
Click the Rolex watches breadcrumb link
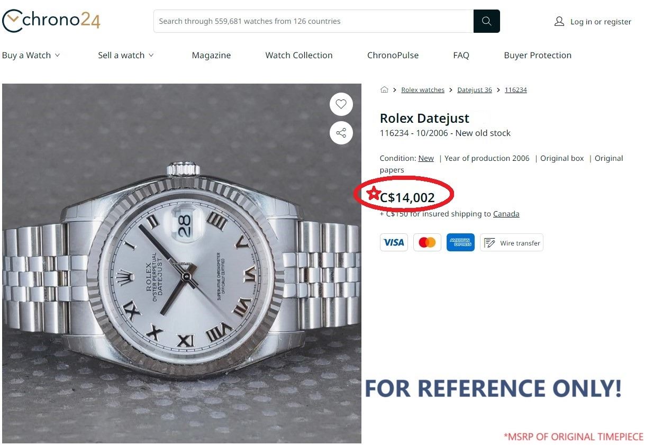(x=423, y=90)
